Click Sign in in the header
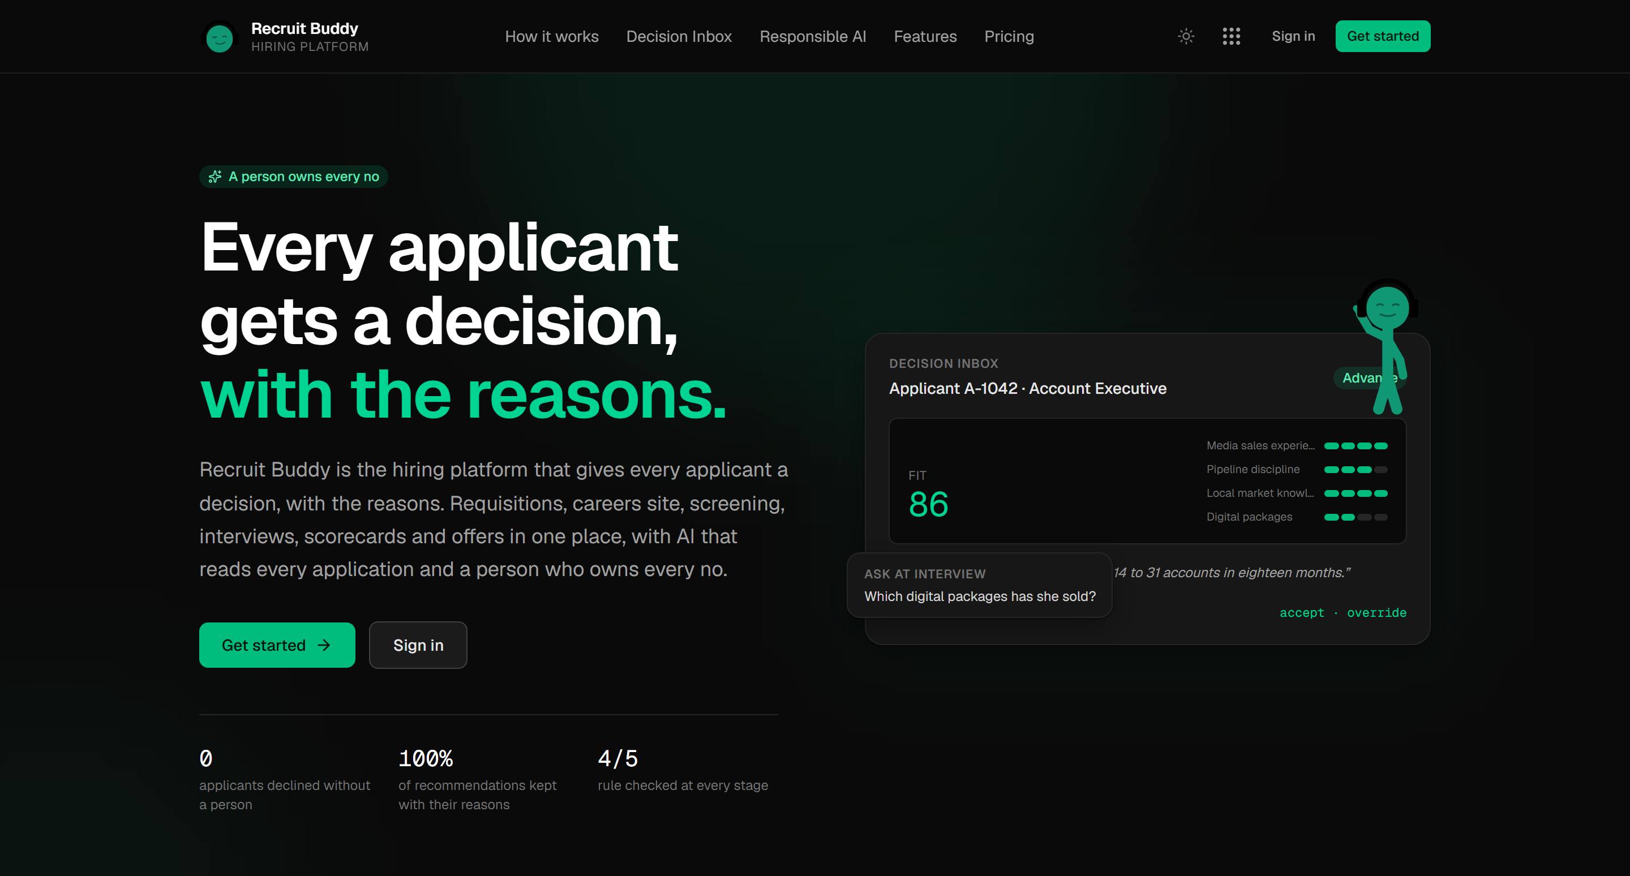 coord(1293,36)
